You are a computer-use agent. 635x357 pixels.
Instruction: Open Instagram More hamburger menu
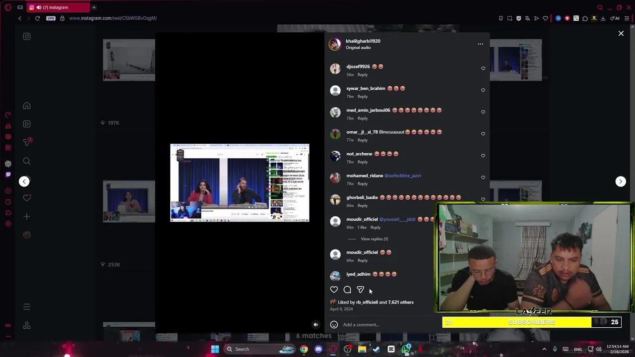pos(27,307)
